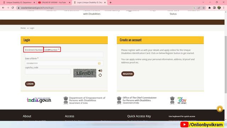This screenshot has height=128, width=227.
Task: Switch to ONLINE BY VIKRAM YouTube tab
Action: pos(54,2)
